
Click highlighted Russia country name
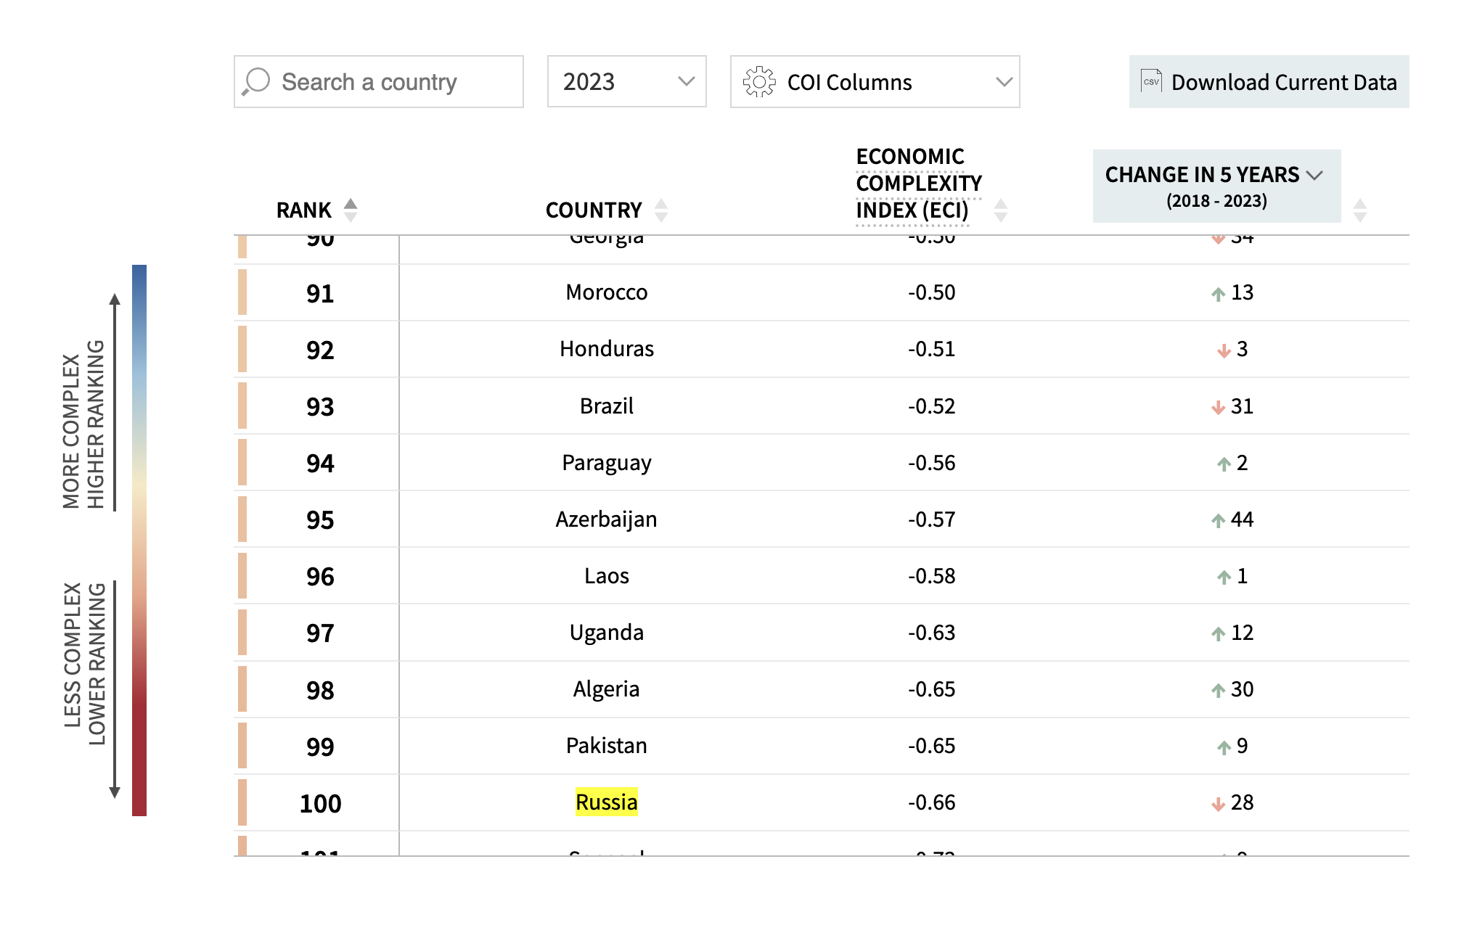(607, 802)
